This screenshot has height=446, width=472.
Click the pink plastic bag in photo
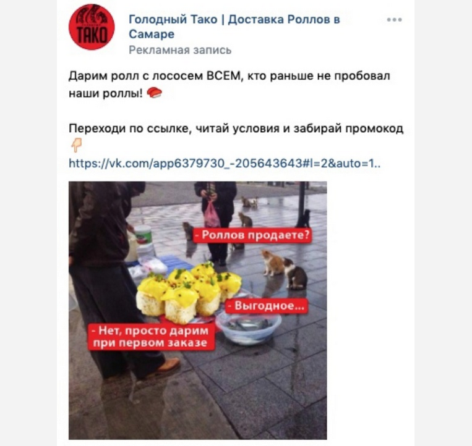212,214
